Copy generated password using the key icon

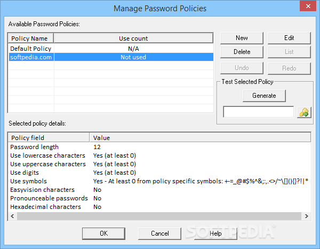(304, 112)
